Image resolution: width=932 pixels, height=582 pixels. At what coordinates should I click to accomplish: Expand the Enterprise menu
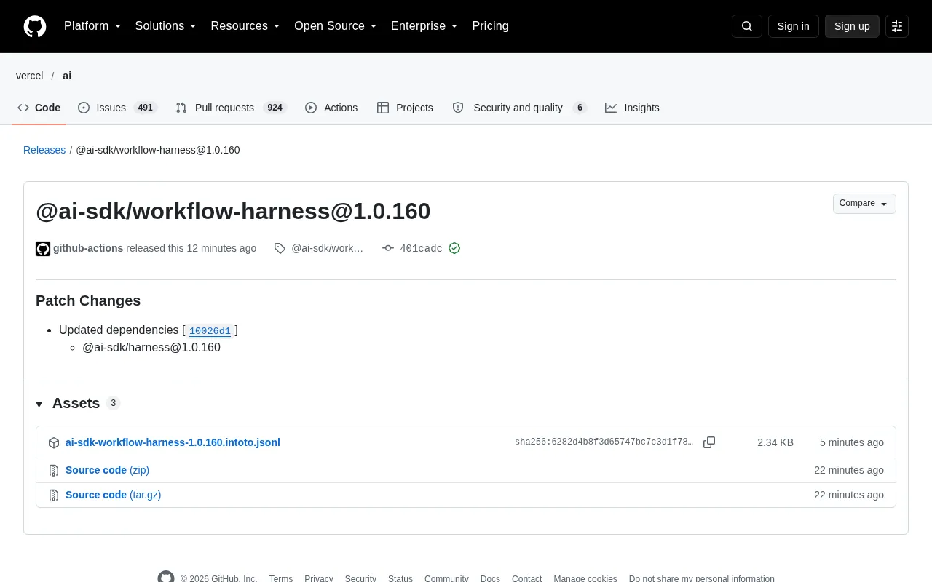pos(424,26)
